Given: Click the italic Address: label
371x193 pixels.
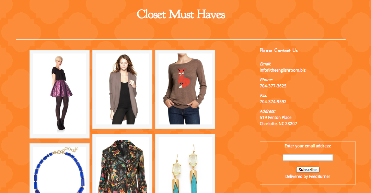Looking at the screenshot, I should (268, 111).
